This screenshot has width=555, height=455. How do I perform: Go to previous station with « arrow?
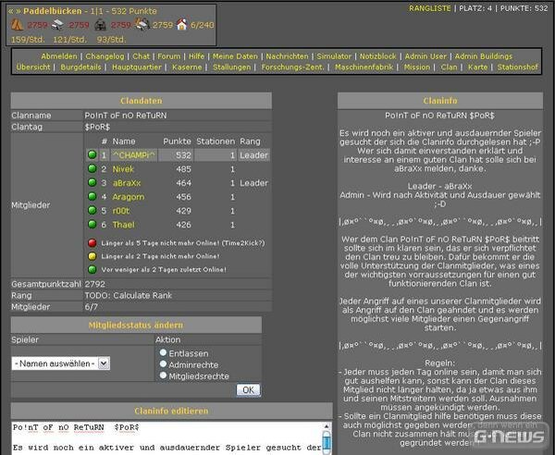(x=10, y=11)
